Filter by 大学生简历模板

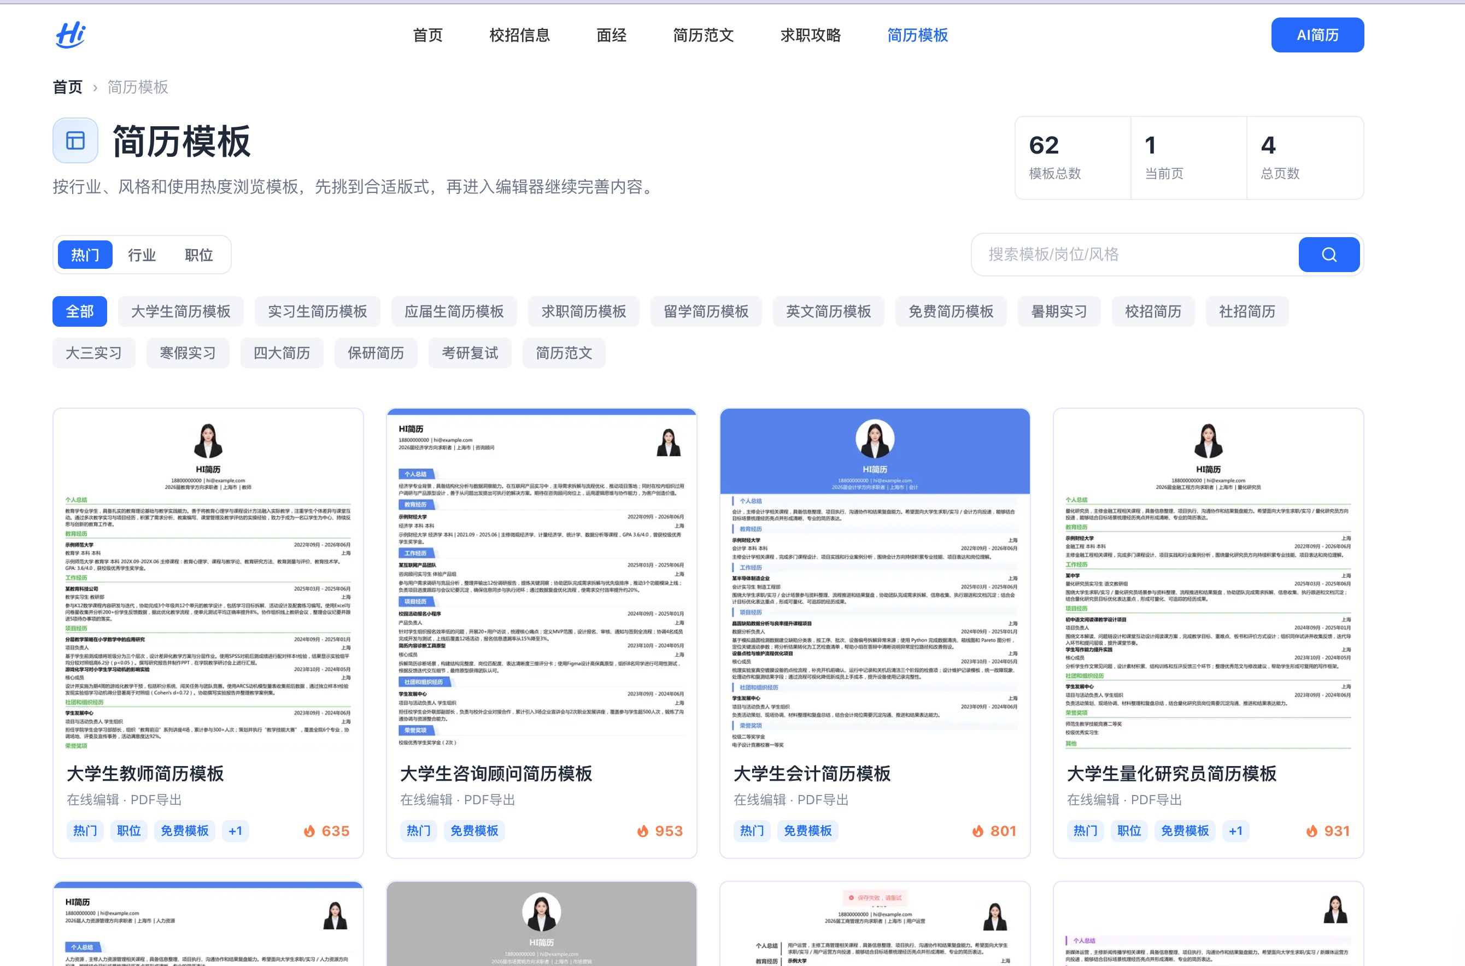180,311
